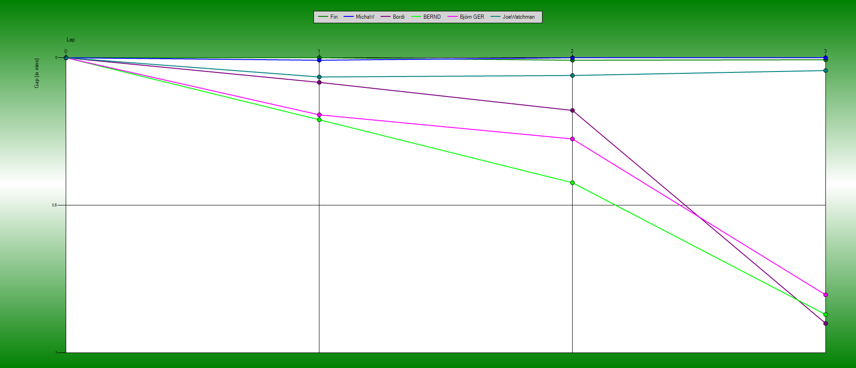Click lap number 1 axis label
This screenshot has width=856, height=368.
point(319,51)
